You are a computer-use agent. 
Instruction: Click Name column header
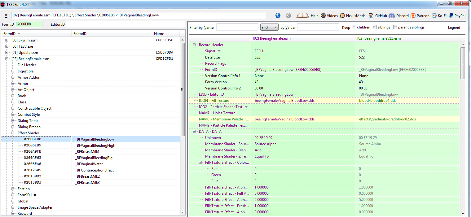click(166, 33)
